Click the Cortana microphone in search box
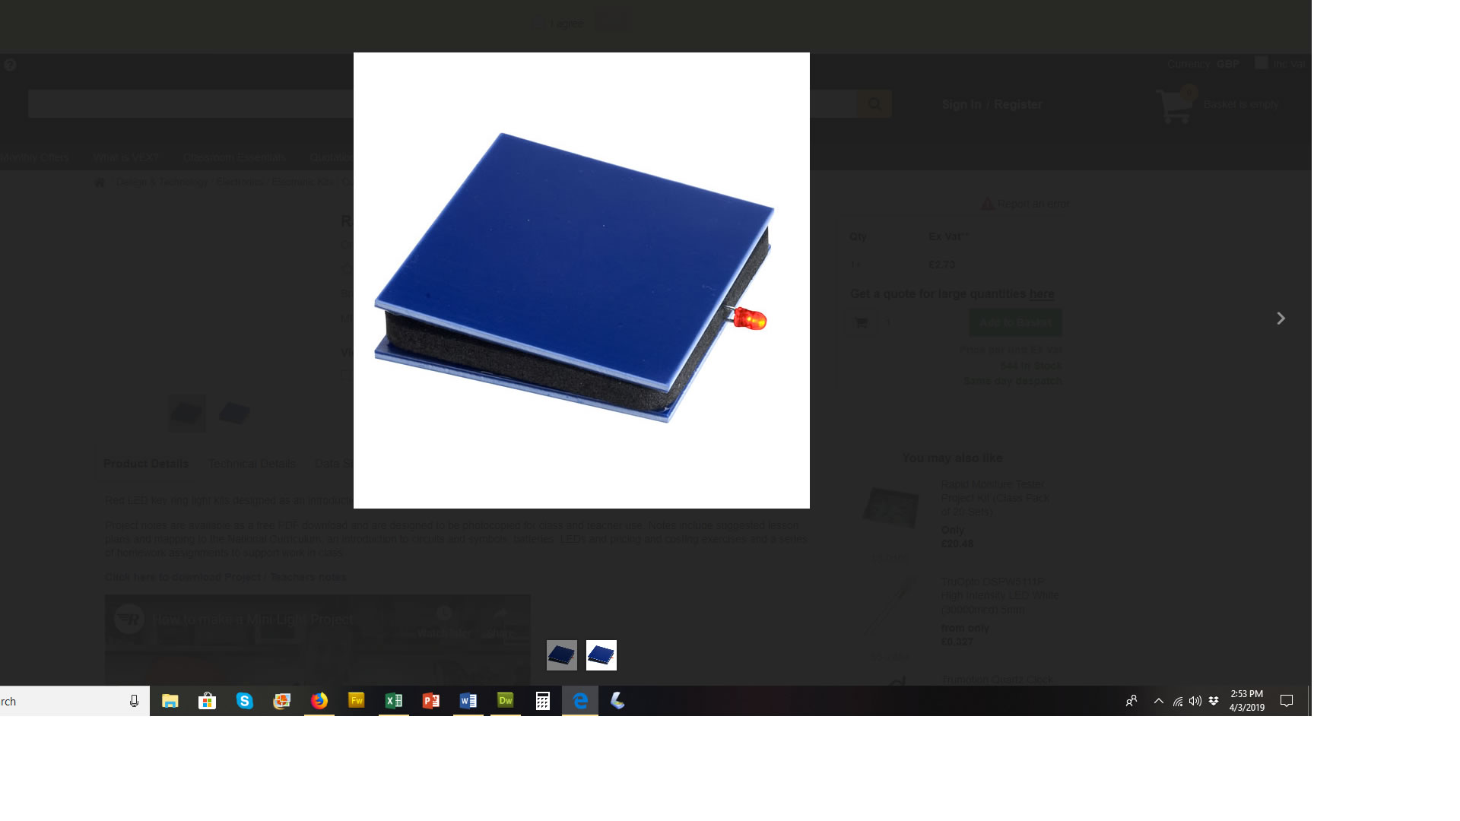This screenshot has height=821, width=1460. [134, 701]
